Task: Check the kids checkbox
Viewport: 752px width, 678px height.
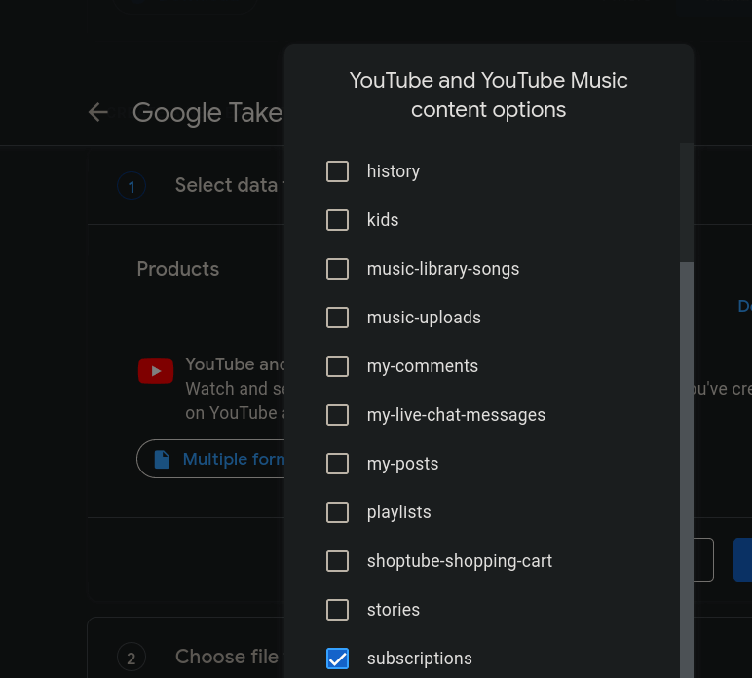Action: (x=337, y=220)
